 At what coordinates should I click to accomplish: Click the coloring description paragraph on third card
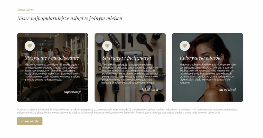pyautogui.click(x=208, y=73)
